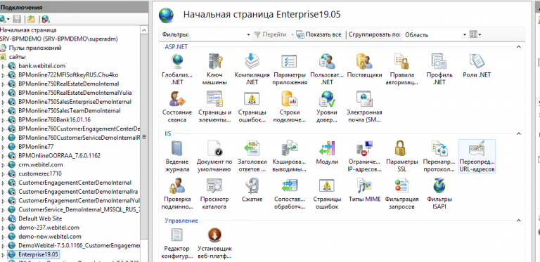
Task: Click scroll-up arrow of connections tree
Action: (x=144, y=30)
